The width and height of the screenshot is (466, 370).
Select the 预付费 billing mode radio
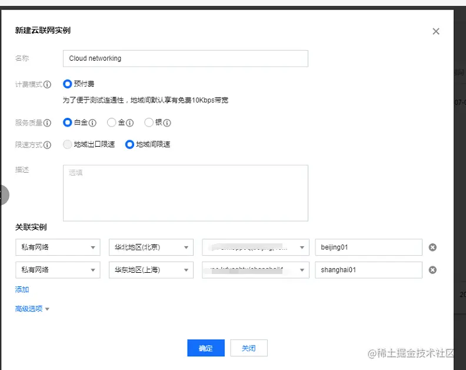[x=68, y=84]
